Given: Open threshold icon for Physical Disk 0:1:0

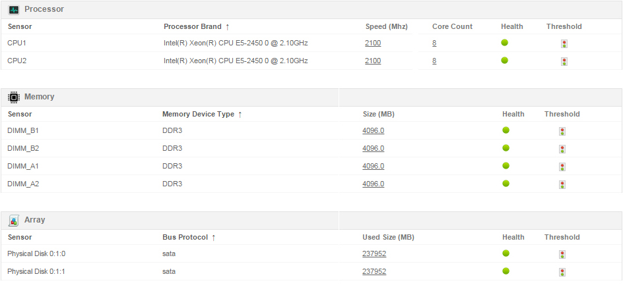Looking at the screenshot, I should click(562, 254).
